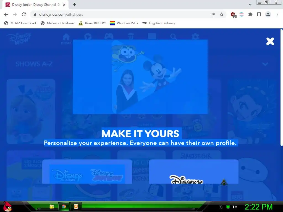Click the browser forward arrow
283x212 pixels.
15,14
